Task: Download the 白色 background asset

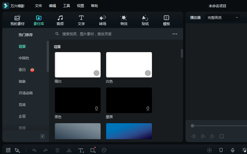Action: (x=148, y=73)
